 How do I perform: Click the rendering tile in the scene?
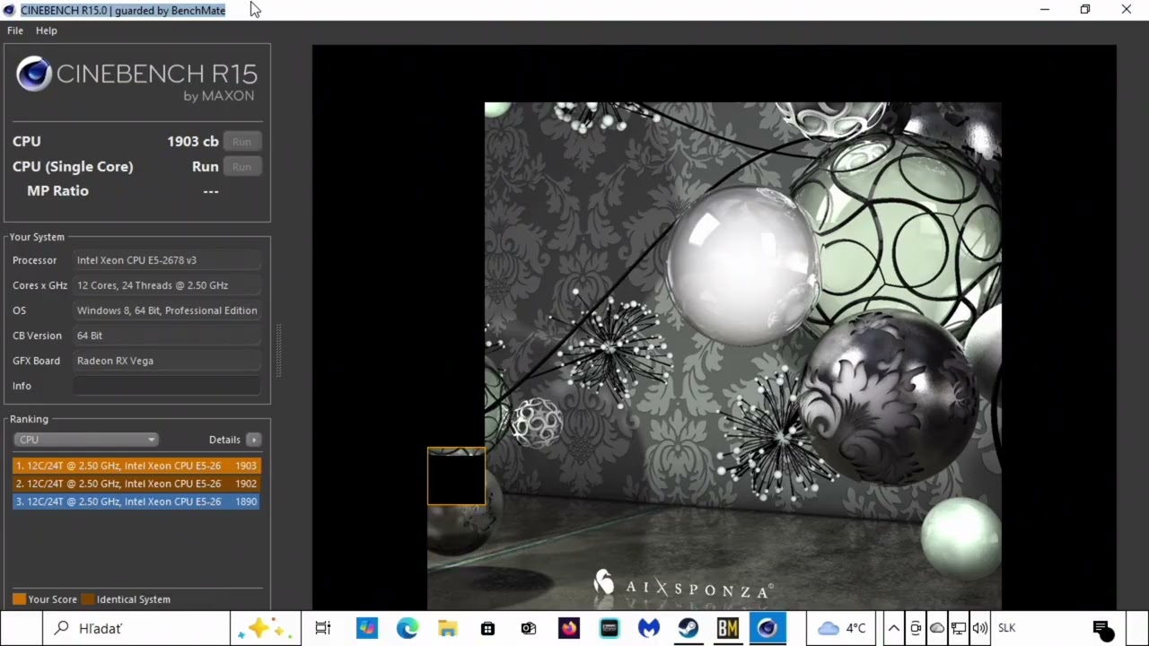tap(456, 476)
